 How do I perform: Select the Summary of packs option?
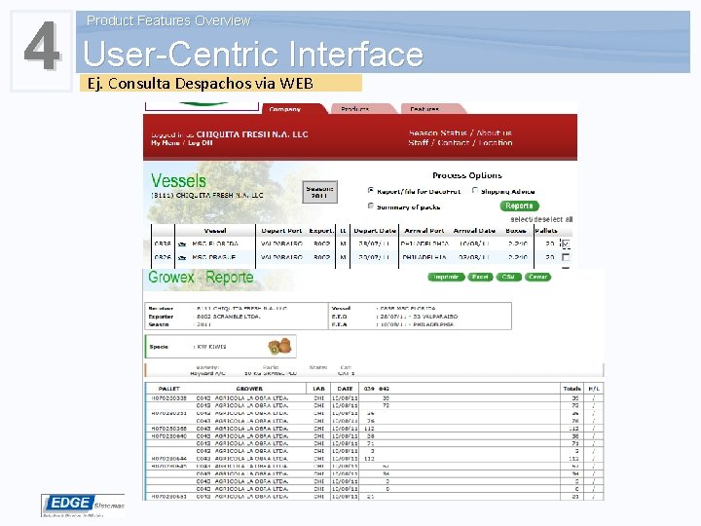tap(371, 207)
